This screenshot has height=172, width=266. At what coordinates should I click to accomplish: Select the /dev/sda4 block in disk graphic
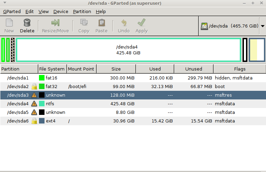[x=128, y=50]
